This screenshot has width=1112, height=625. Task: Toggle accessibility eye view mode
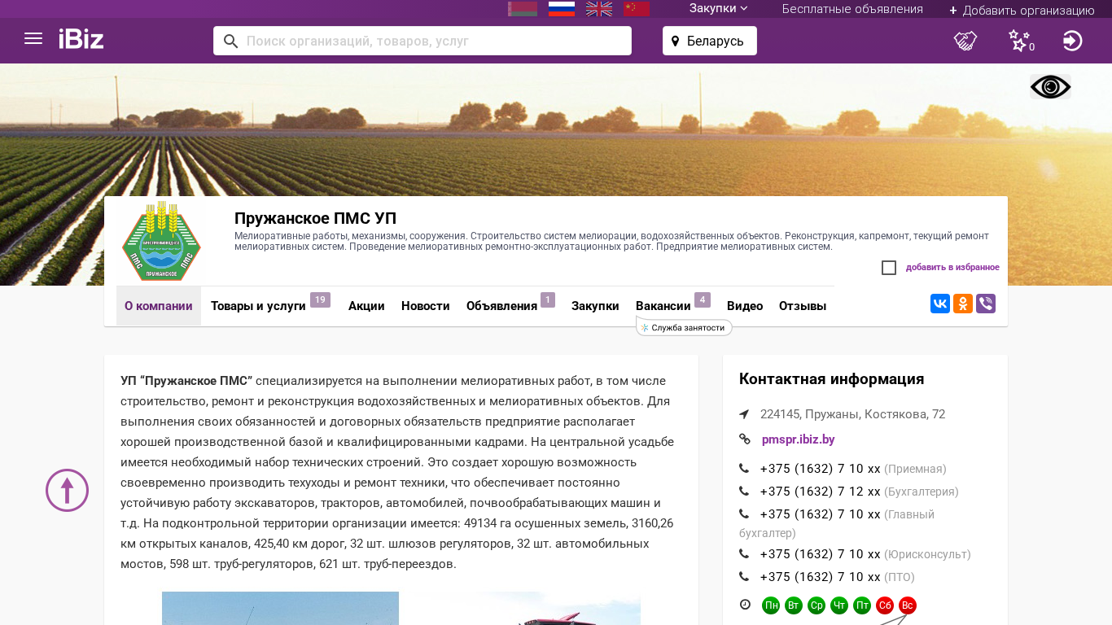coord(1050,87)
